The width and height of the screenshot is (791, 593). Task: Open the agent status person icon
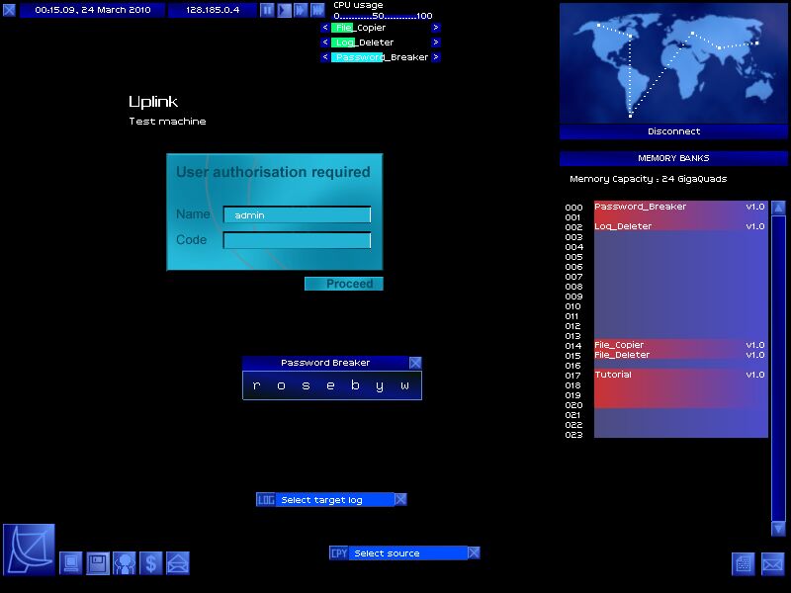point(125,562)
